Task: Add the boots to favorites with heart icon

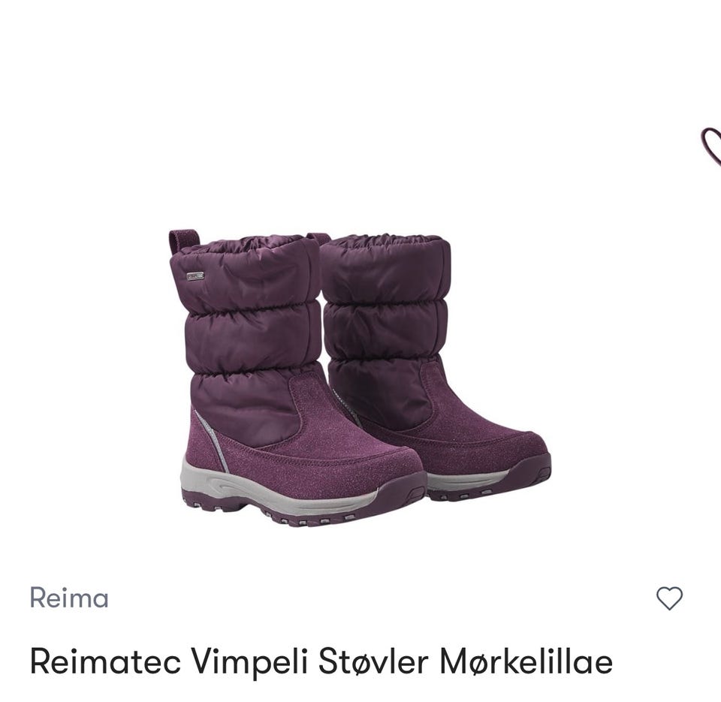Action: pyautogui.click(x=669, y=598)
